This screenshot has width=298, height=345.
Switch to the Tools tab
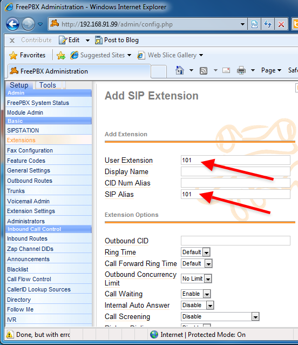pyautogui.click(x=48, y=85)
